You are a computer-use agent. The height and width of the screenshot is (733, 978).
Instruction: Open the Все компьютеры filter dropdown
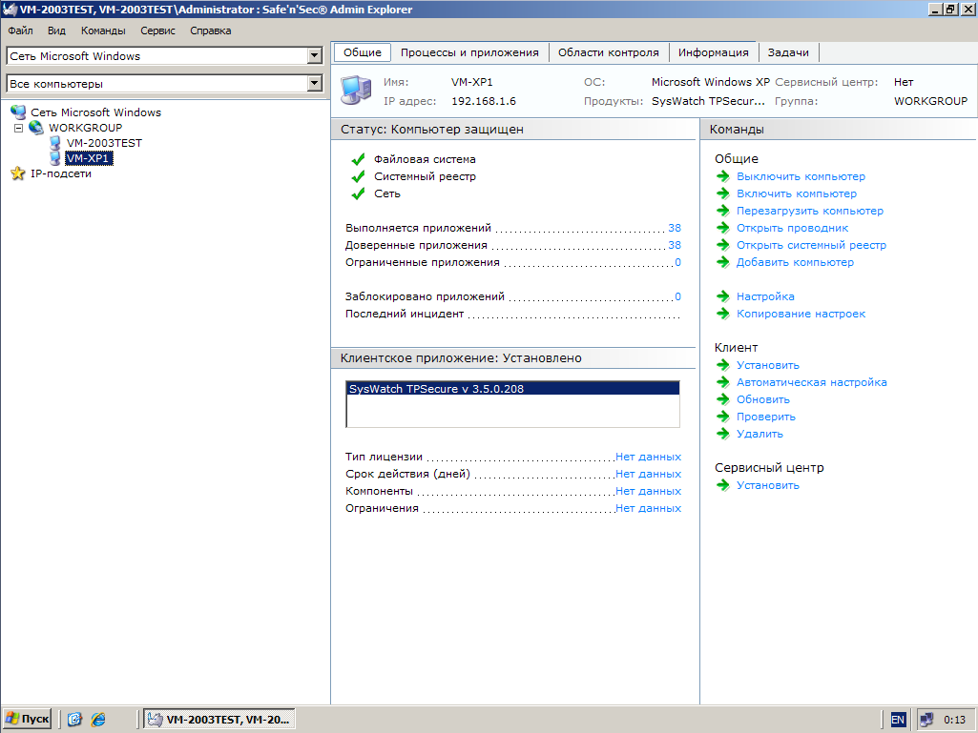[315, 83]
